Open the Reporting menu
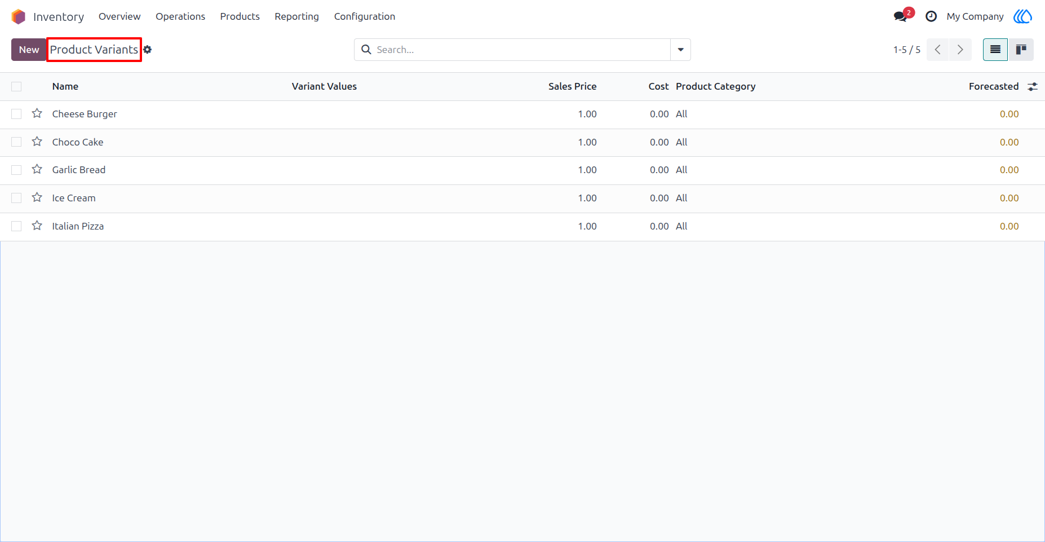Image resolution: width=1045 pixels, height=542 pixels. point(297,16)
